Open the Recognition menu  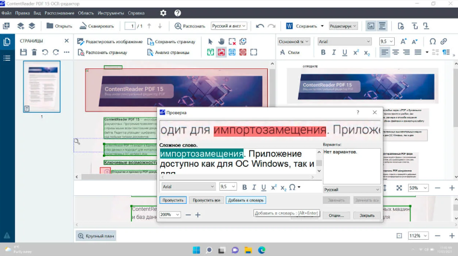60,13
